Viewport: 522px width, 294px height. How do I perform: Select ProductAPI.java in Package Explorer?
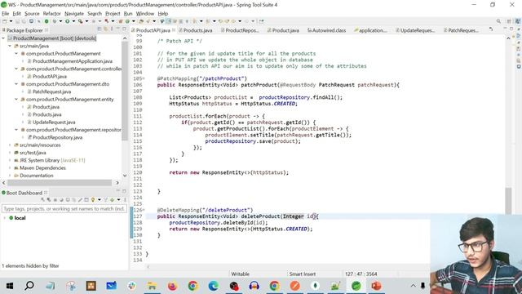pos(50,76)
